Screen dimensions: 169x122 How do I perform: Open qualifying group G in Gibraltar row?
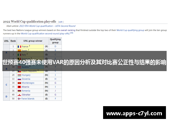[55, 95]
